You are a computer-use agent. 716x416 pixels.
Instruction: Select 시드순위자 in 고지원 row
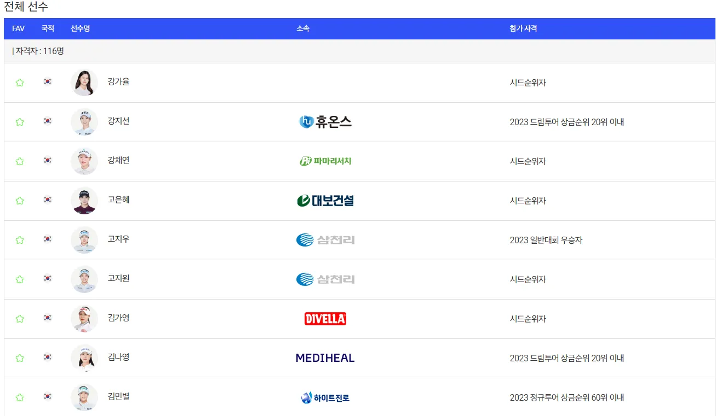point(528,280)
